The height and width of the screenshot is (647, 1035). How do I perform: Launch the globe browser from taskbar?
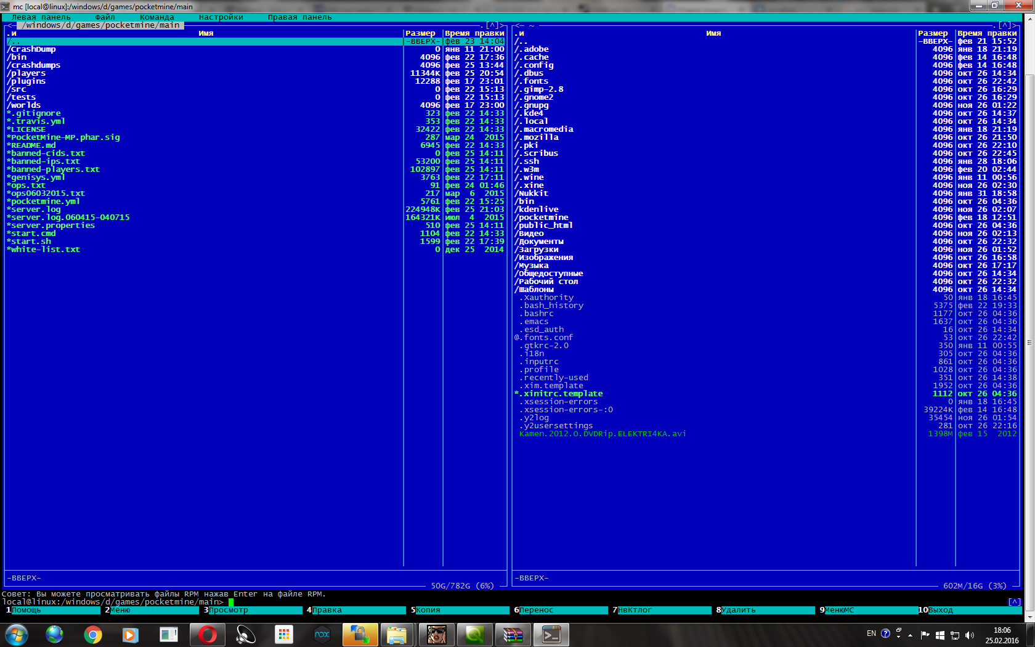point(55,635)
